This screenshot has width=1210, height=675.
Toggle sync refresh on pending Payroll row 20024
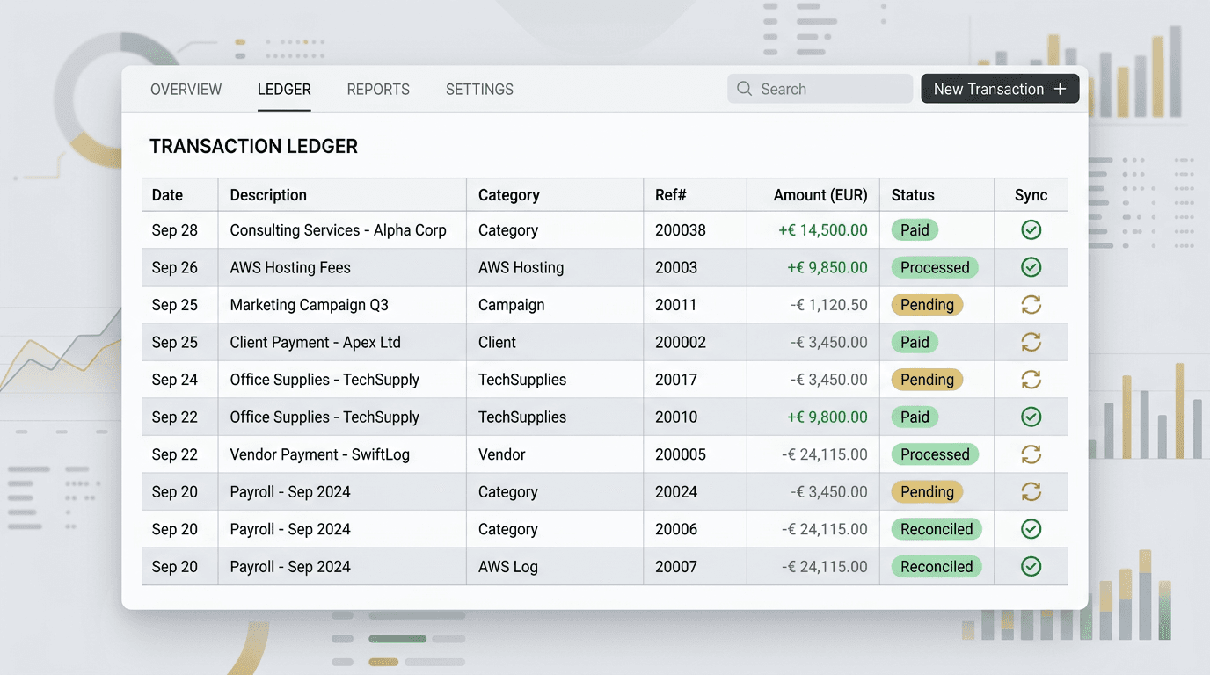[1030, 491]
